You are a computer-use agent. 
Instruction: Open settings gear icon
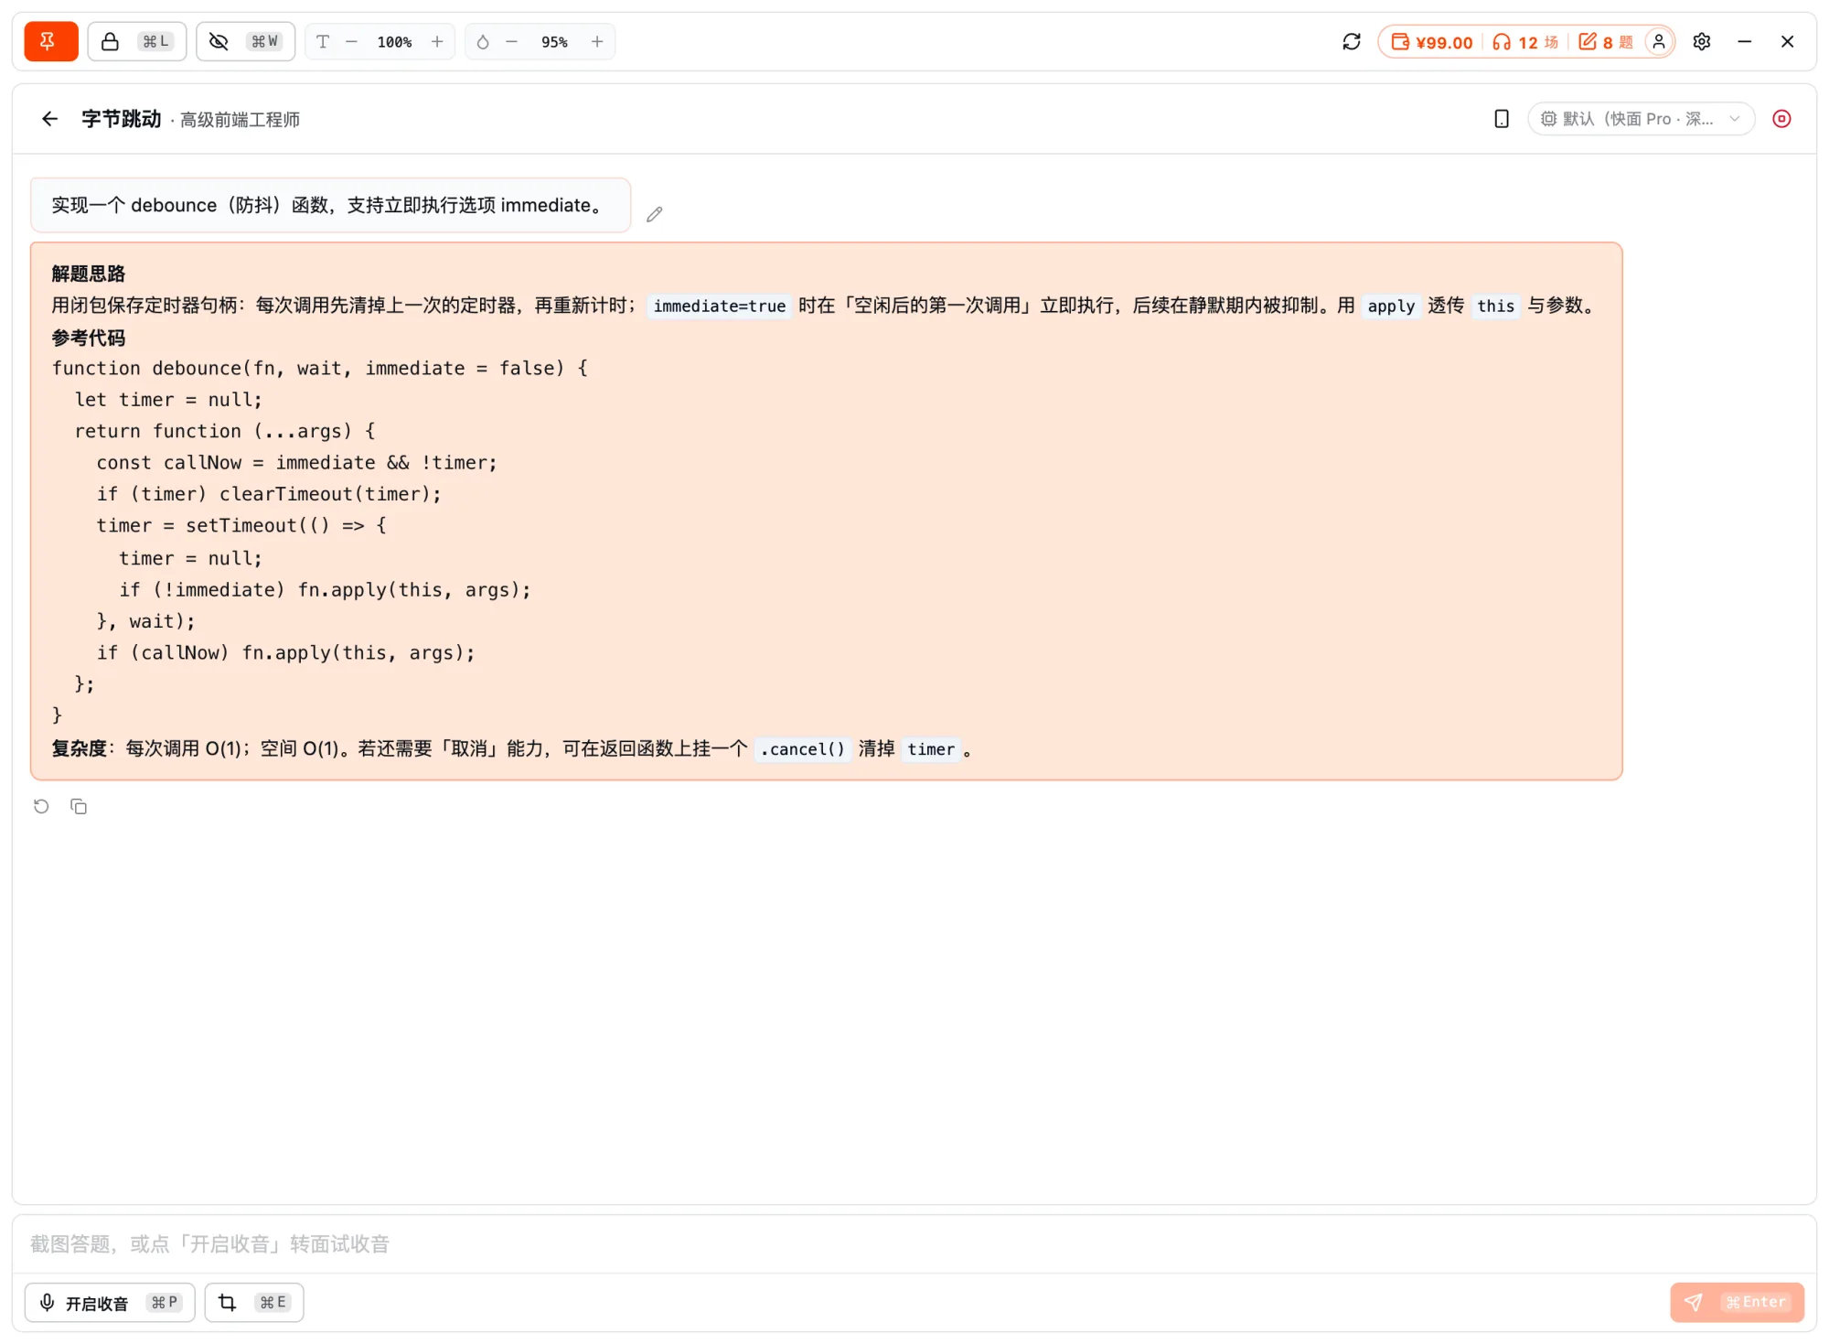click(1702, 41)
